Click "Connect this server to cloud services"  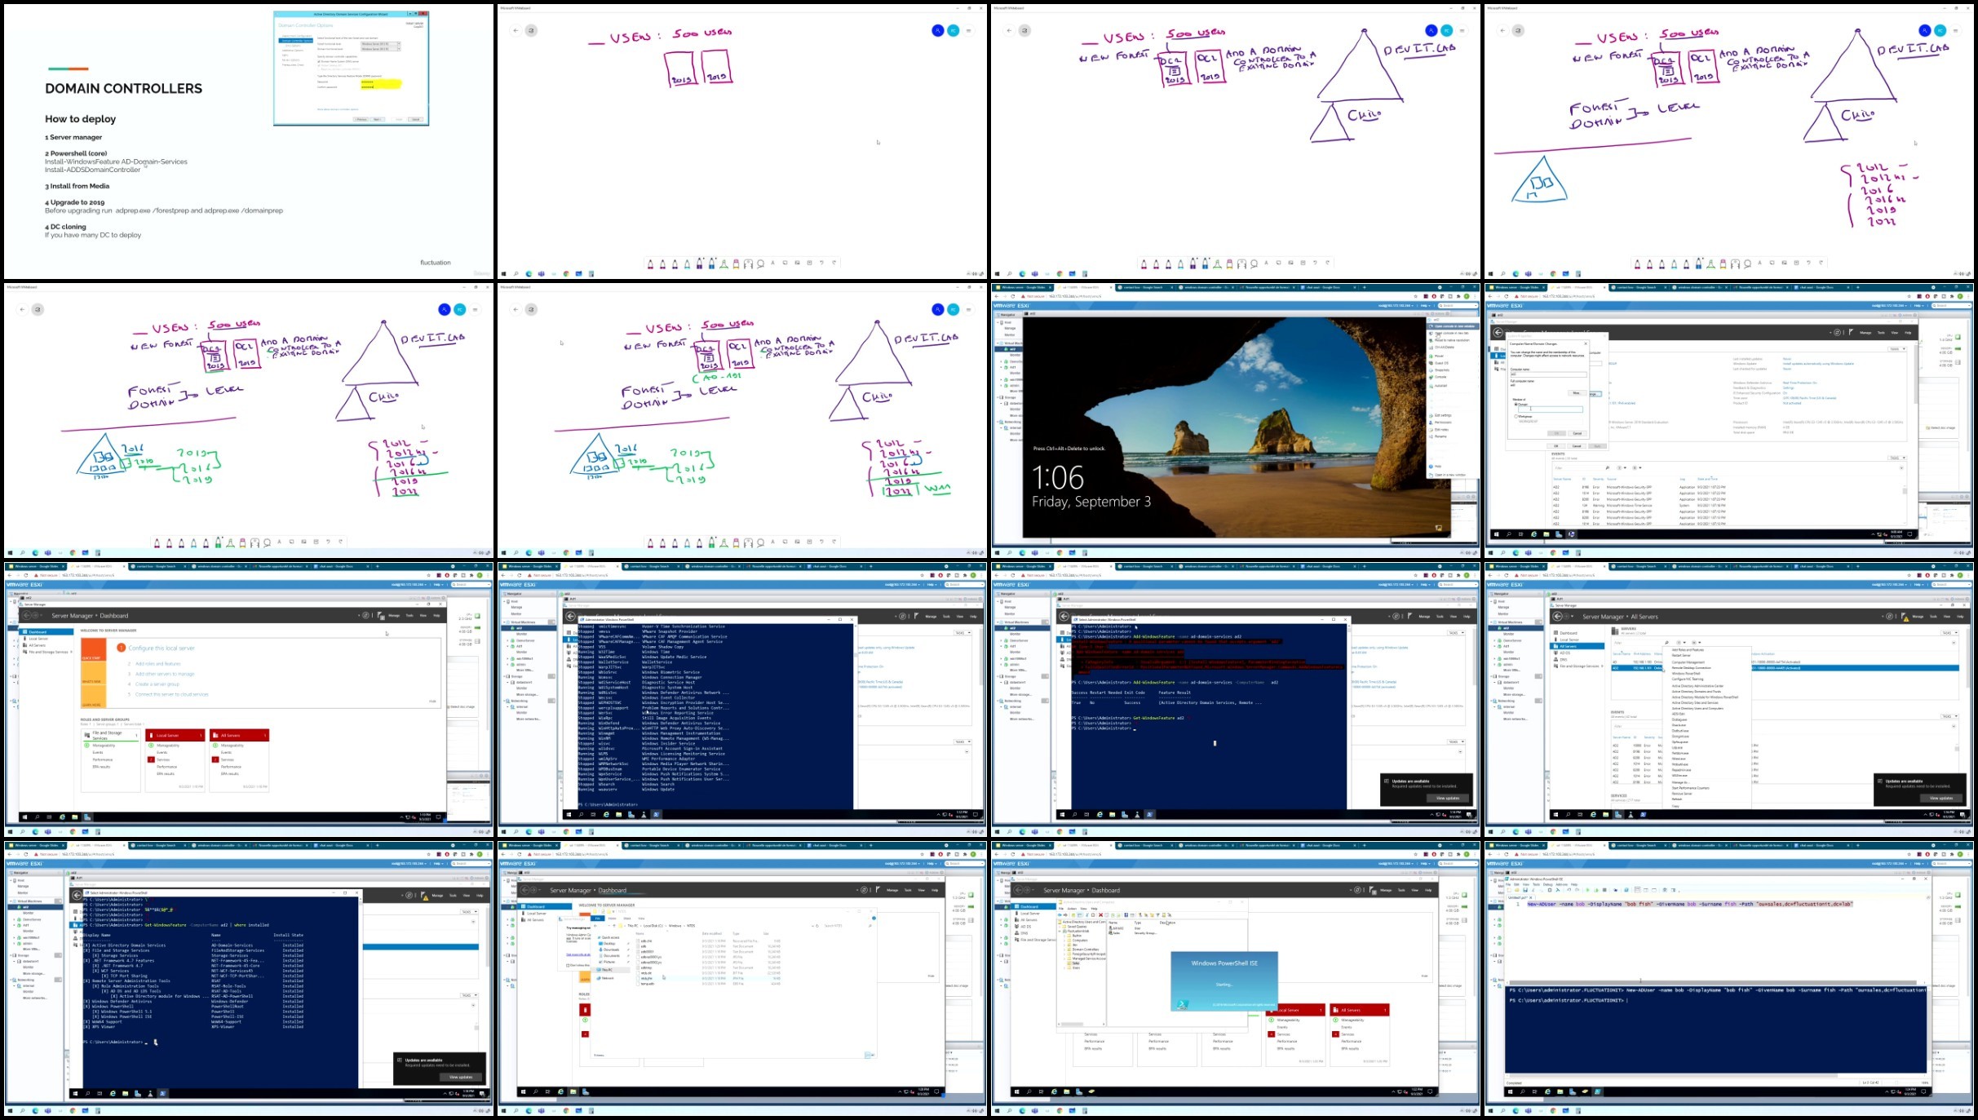click(x=171, y=694)
